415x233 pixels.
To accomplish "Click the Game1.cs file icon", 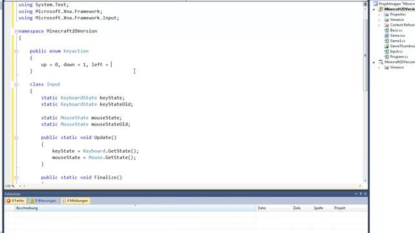I will coord(386,41).
